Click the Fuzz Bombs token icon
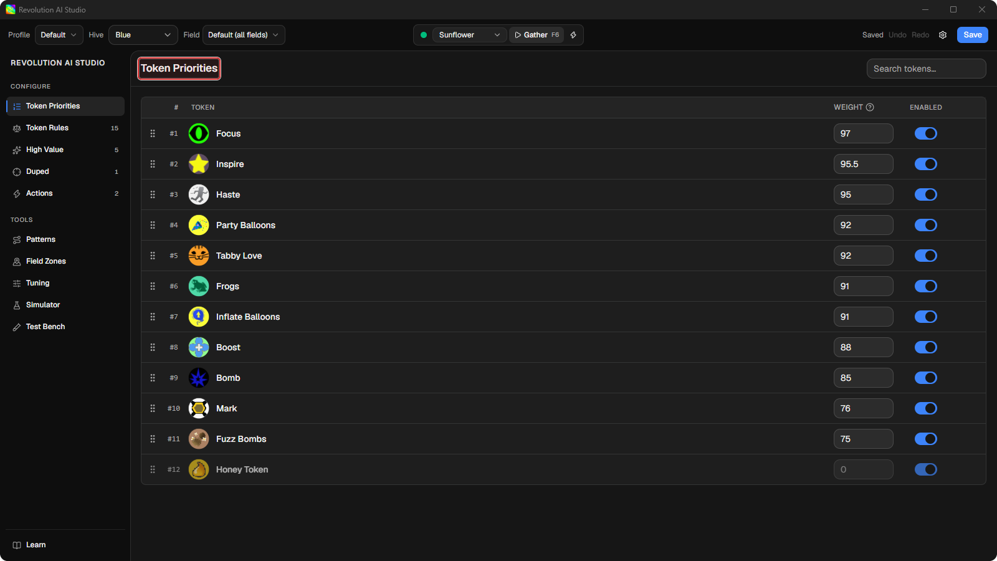Image resolution: width=997 pixels, height=561 pixels. tap(199, 439)
